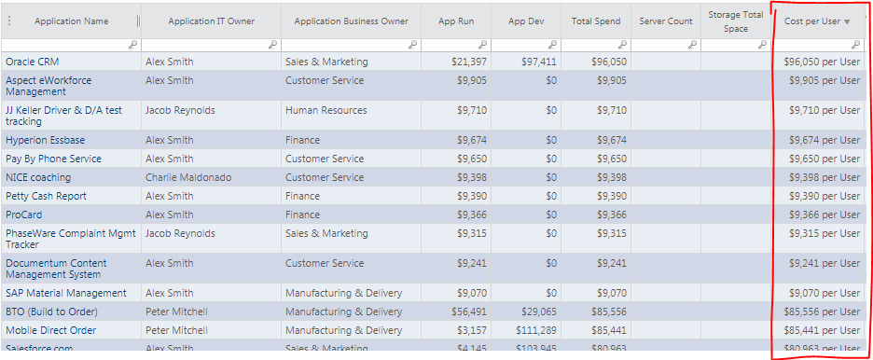This screenshot has width=873, height=360.
Task: Click the drag handle dots beside Application Name
Action: pyautogui.click(x=9, y=21)
